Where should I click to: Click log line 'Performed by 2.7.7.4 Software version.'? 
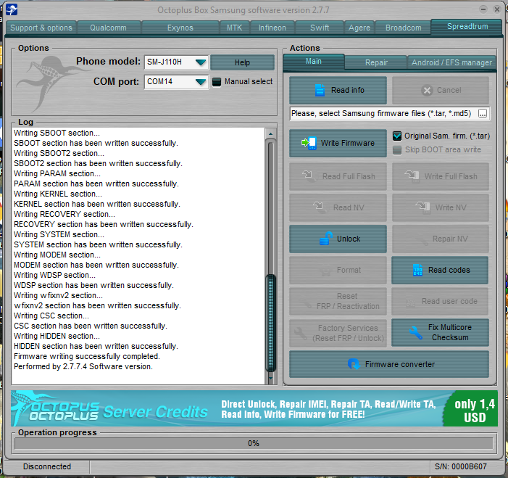click(83, 366)
